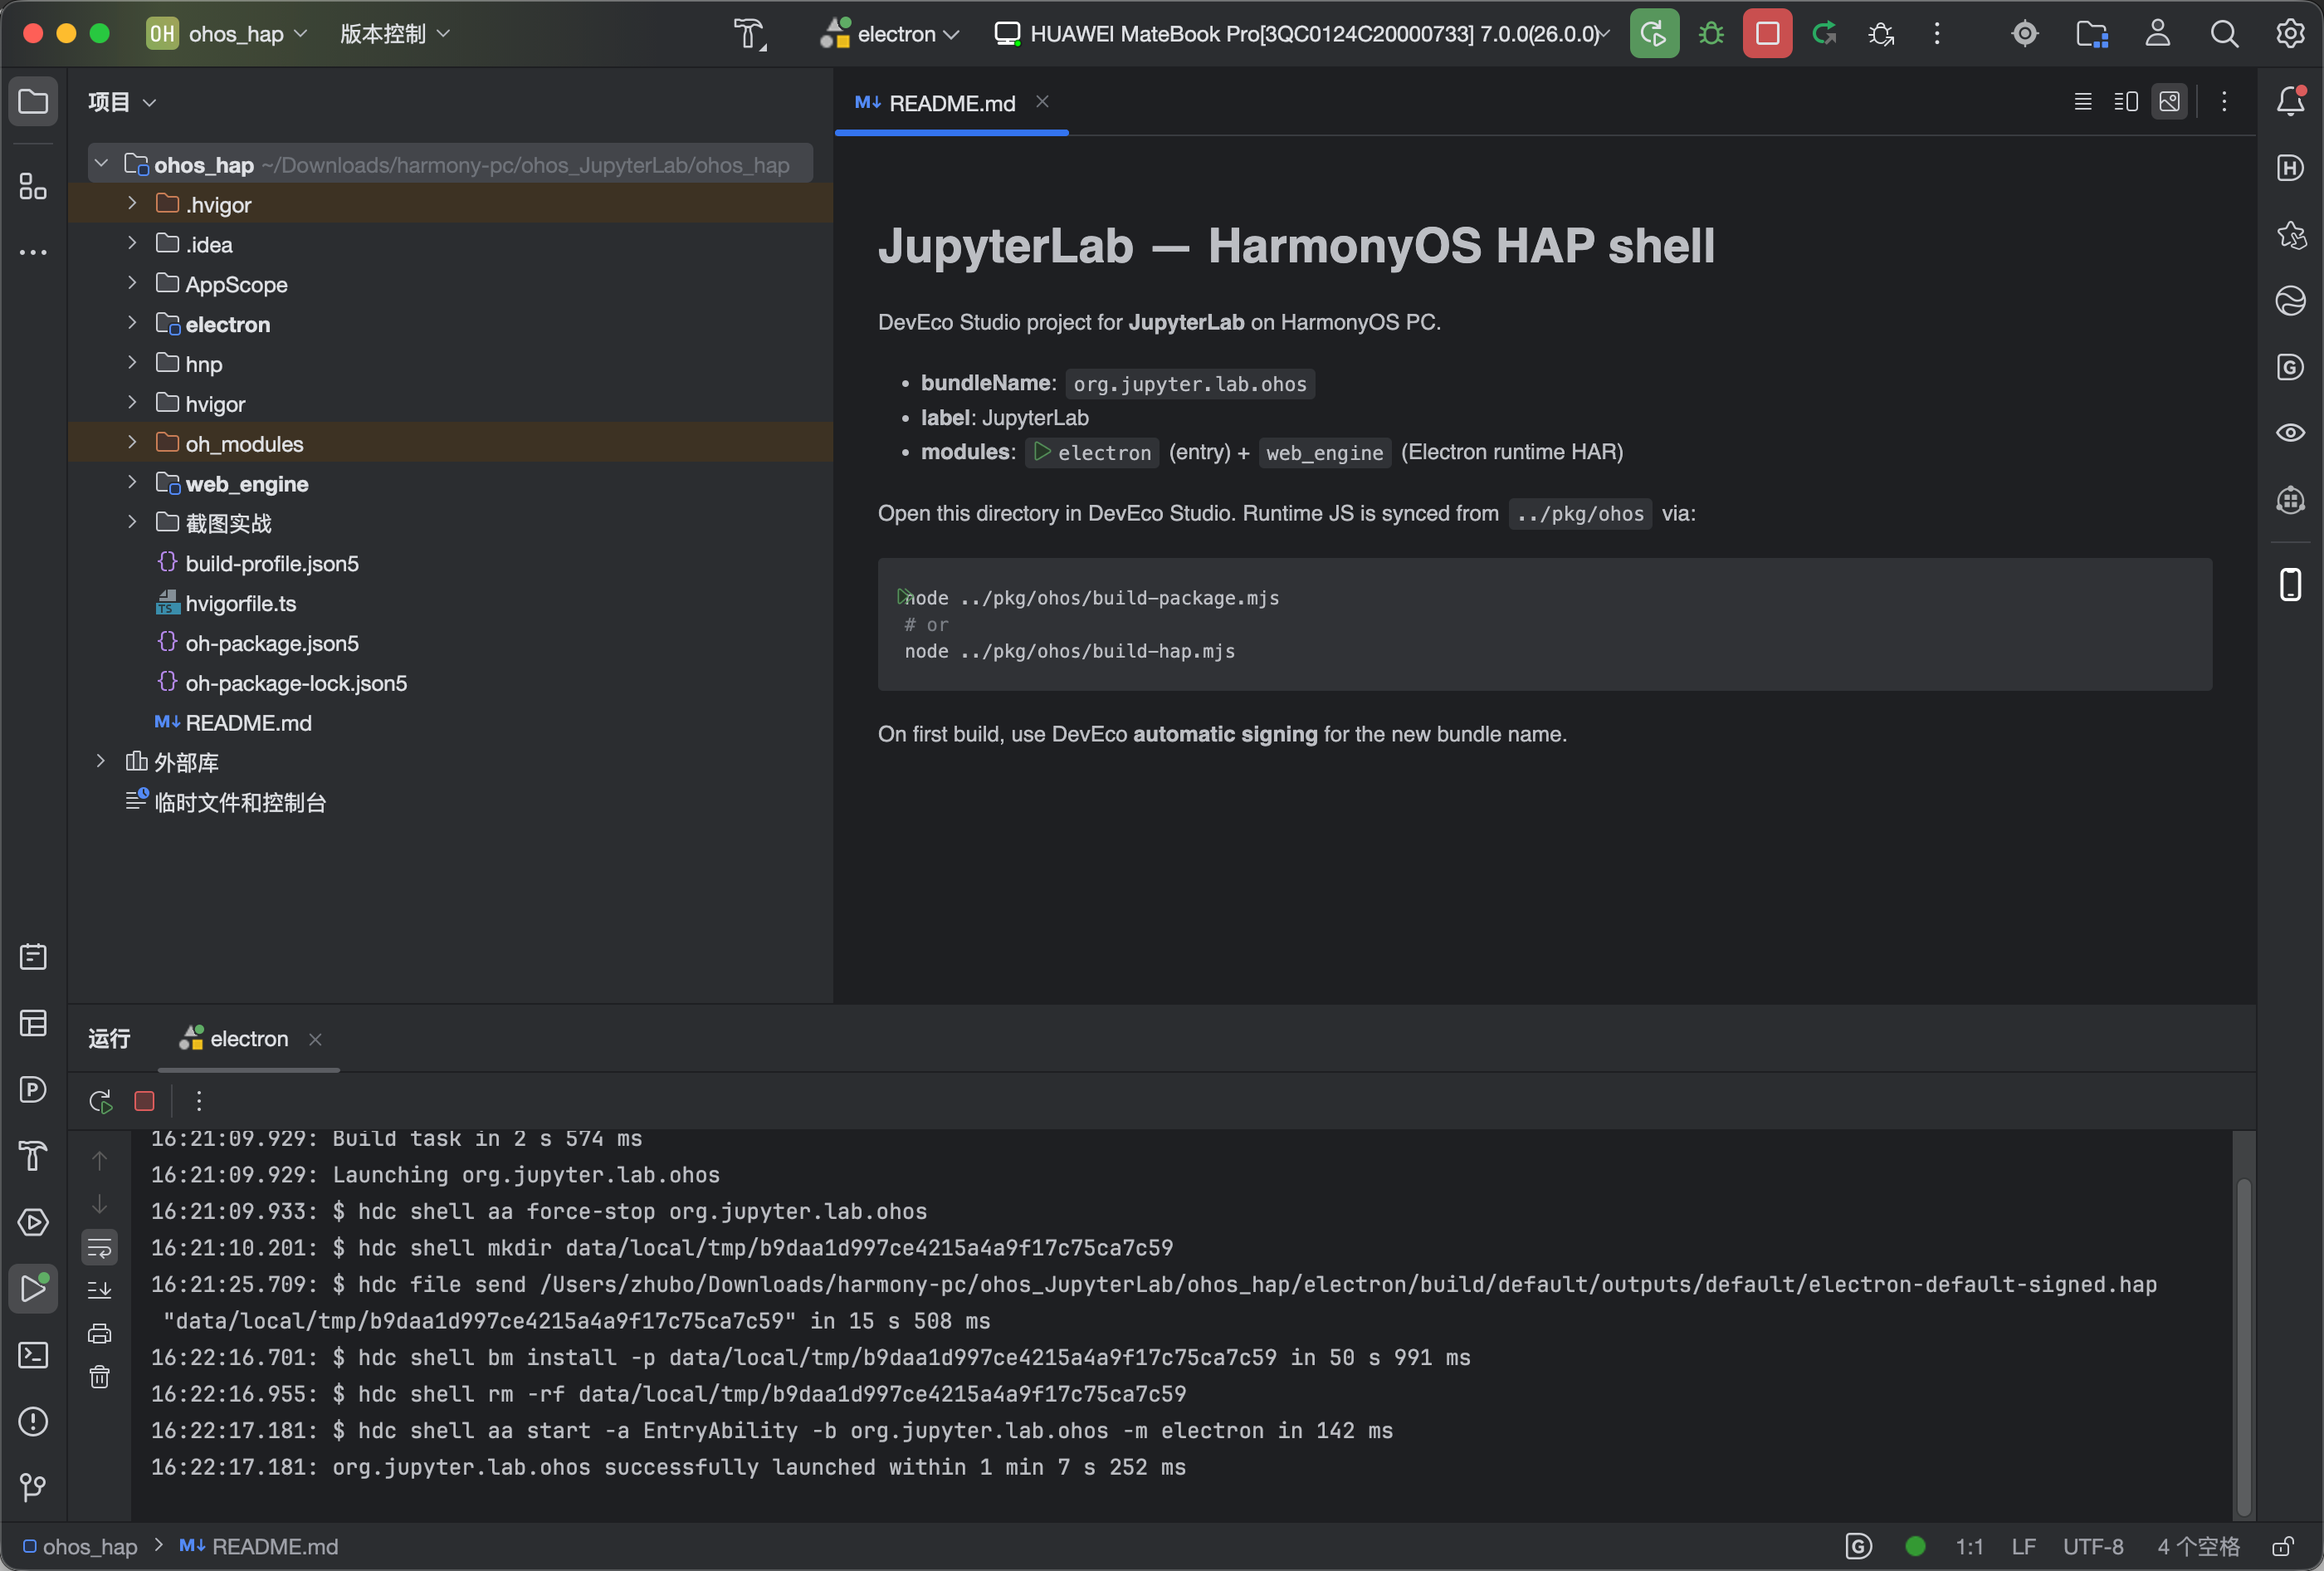Stop electron from the run panel toolbar
Viewport: 2324px width, 1571px height.
(144, 1101)
